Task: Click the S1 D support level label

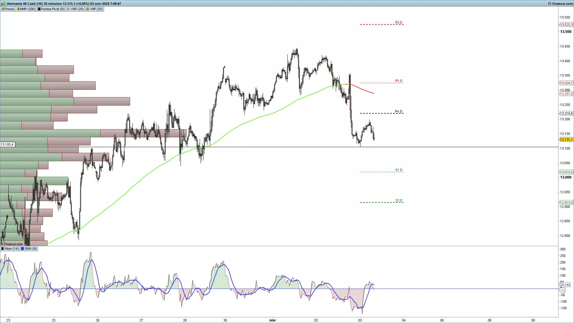Action: (399, 170)
